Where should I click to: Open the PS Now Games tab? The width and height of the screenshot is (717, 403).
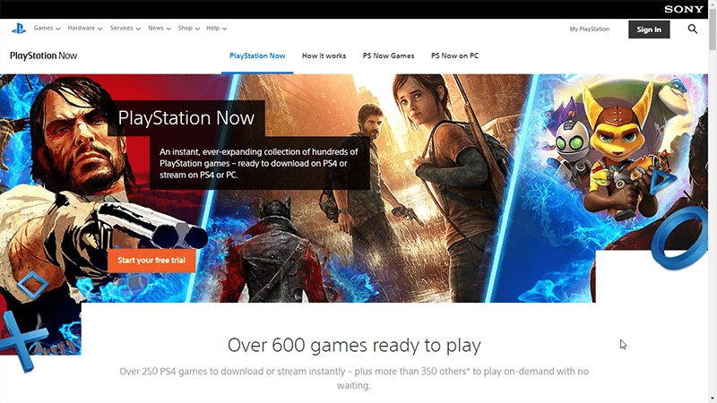388,56
